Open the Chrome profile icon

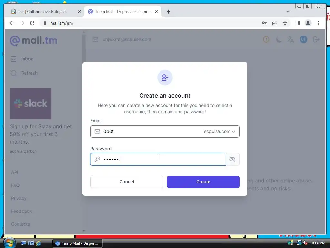click(x=308, y=23)
